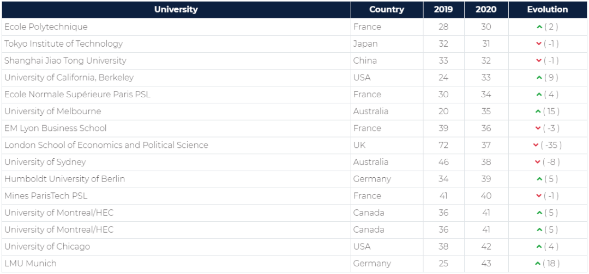Viewport: 589px width, 274px height.
Task: Open Ecole Normale Supérieure Paris PSL entry
Action: click(77, 94)
